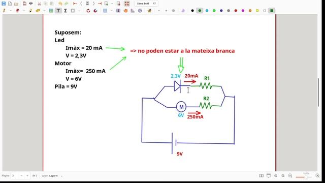Click the Insert page icon
The height and width of the screenshot is (183, 325).
[x=106, y=4]
